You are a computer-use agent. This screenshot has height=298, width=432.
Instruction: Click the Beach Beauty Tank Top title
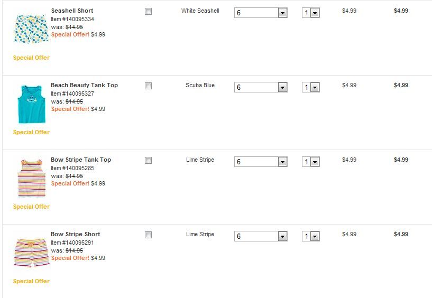coord(84,85)
